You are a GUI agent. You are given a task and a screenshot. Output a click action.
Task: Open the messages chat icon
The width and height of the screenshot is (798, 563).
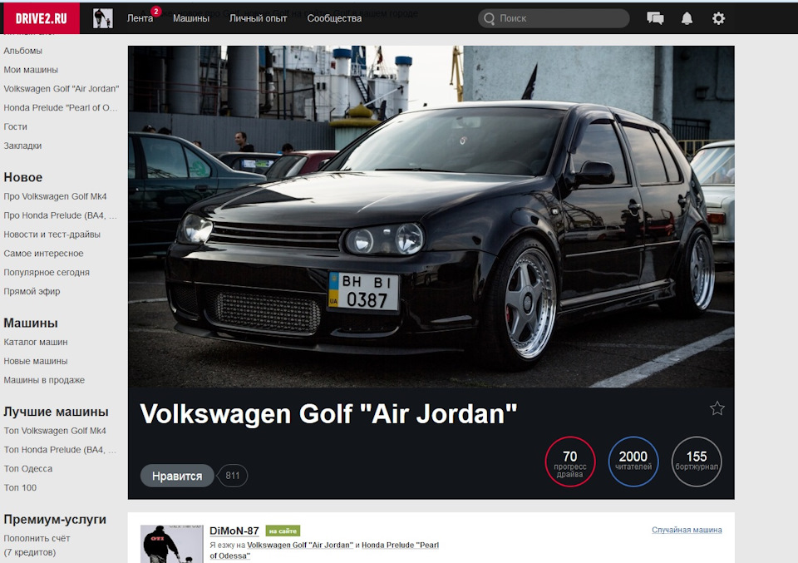coord(655,18)
